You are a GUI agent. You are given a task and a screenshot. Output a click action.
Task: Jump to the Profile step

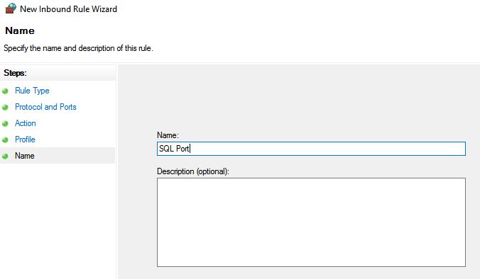click(25, 139)
